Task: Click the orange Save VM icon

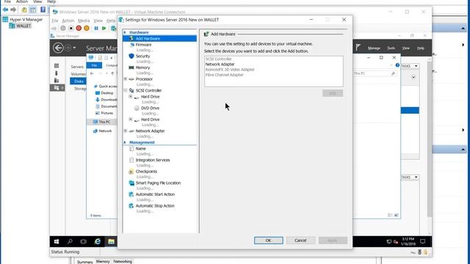Action: click(x=87, y=28)
